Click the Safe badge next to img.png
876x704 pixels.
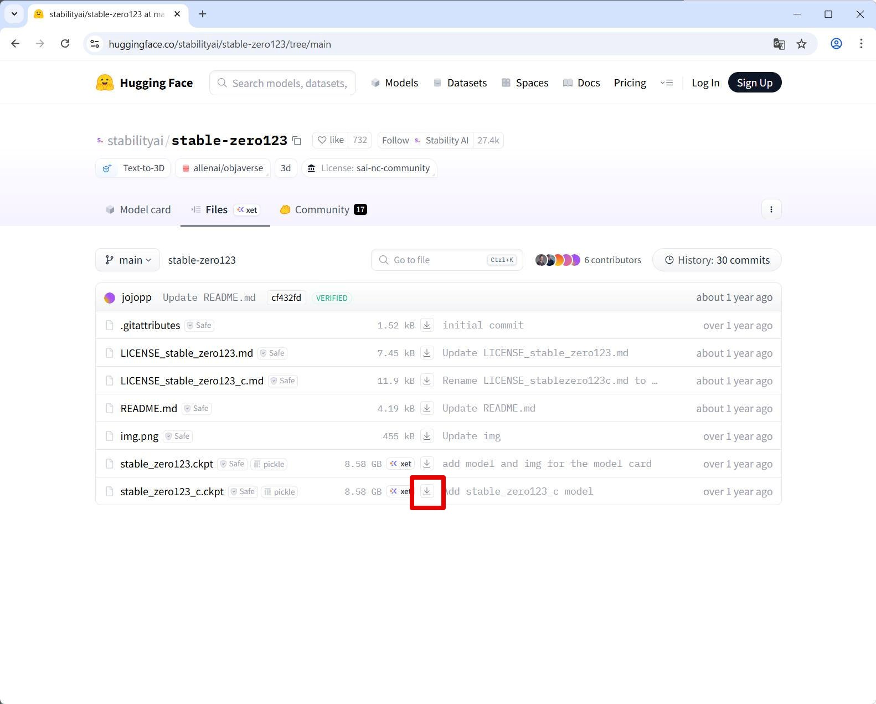coord(178,436)
